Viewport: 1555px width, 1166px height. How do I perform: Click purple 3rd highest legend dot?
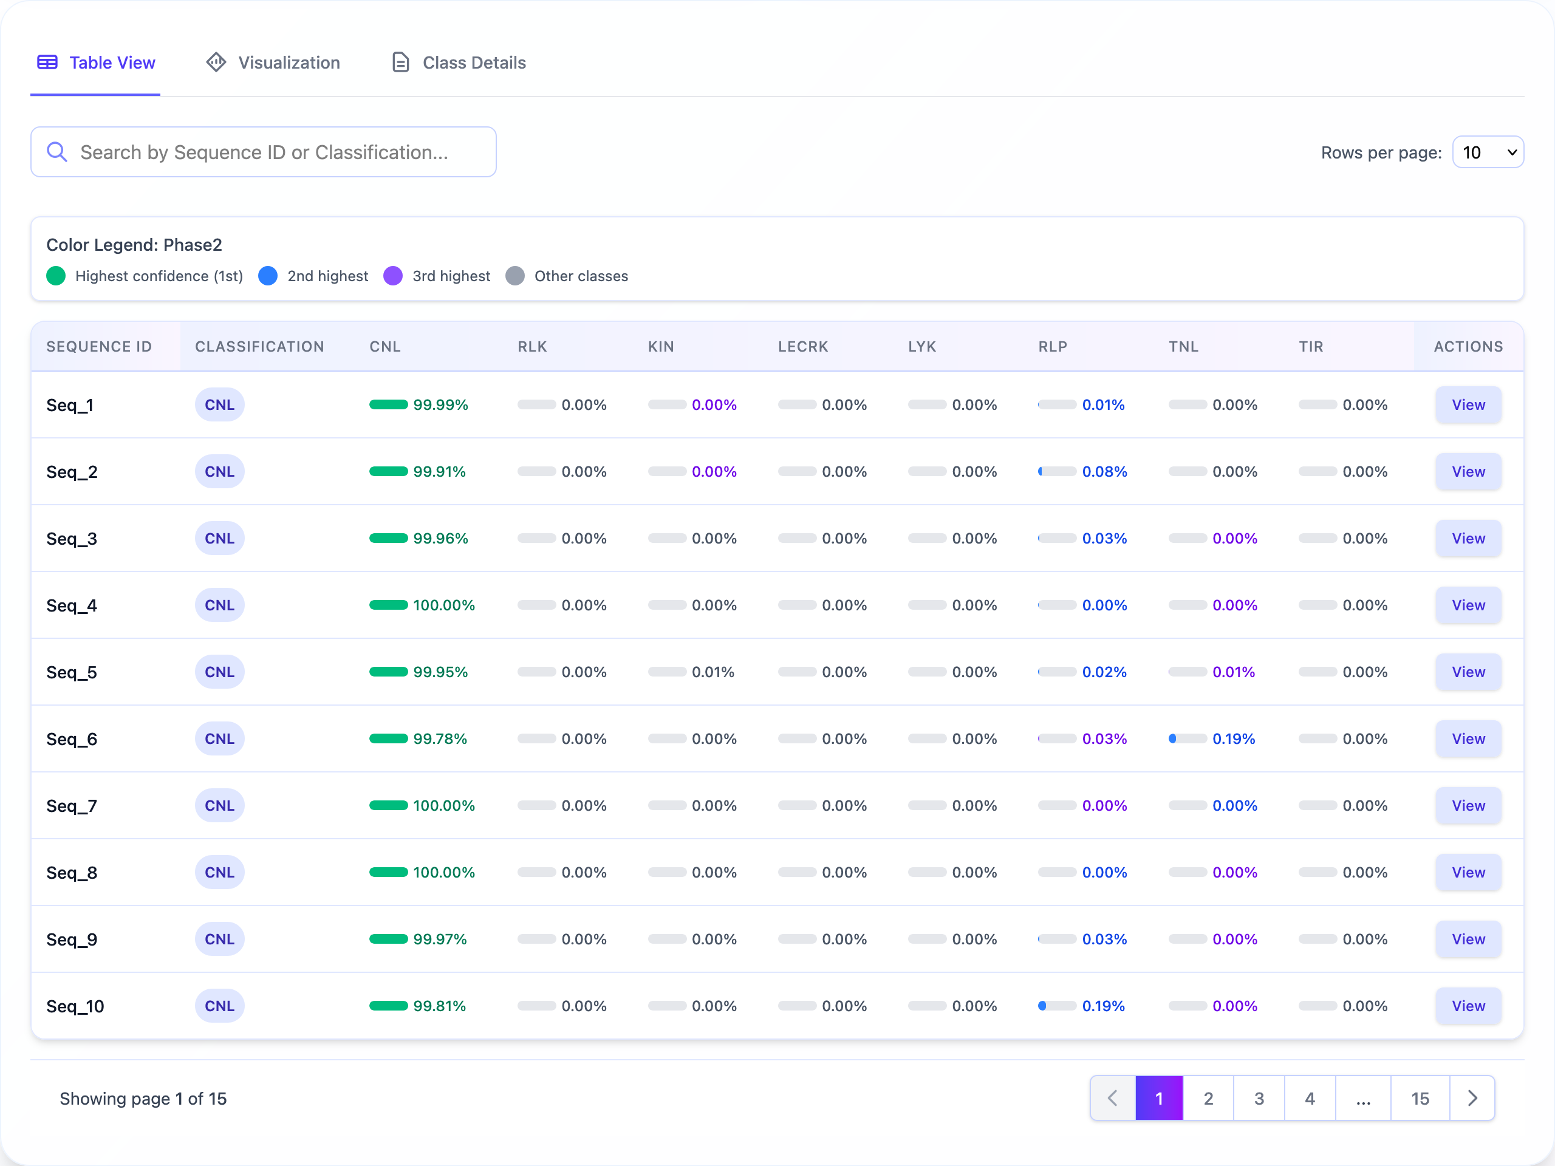[x=393, y=276]
